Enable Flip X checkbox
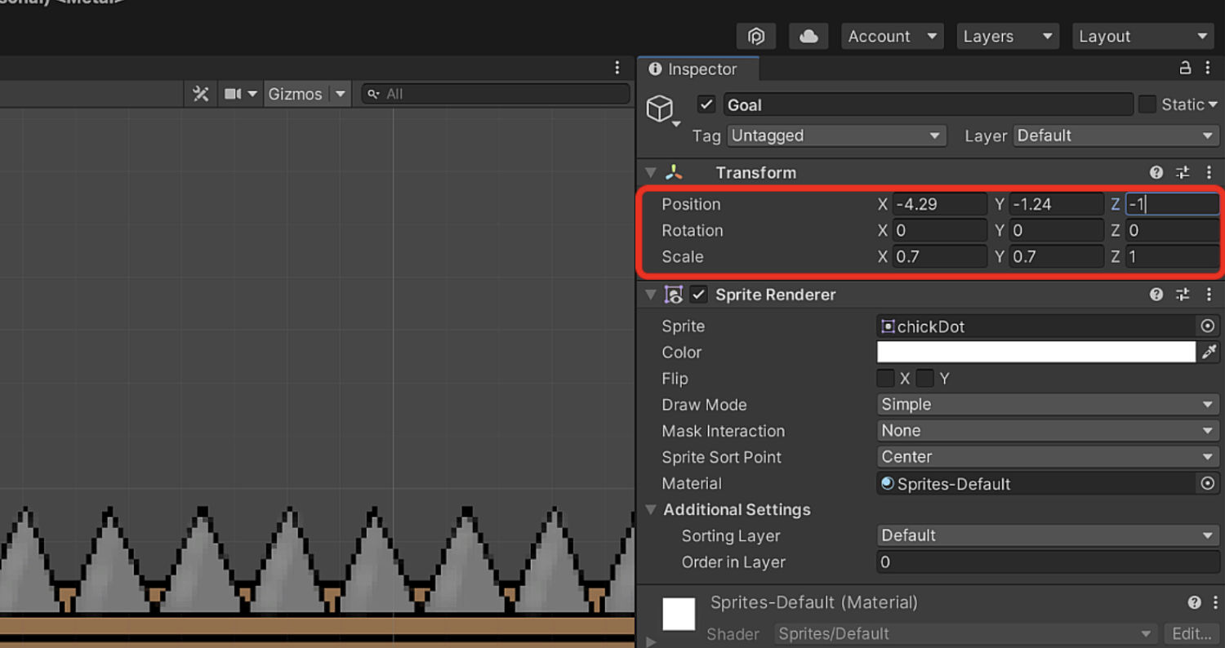This screenshot has width=1225, height=648. [x=885, y=379]
